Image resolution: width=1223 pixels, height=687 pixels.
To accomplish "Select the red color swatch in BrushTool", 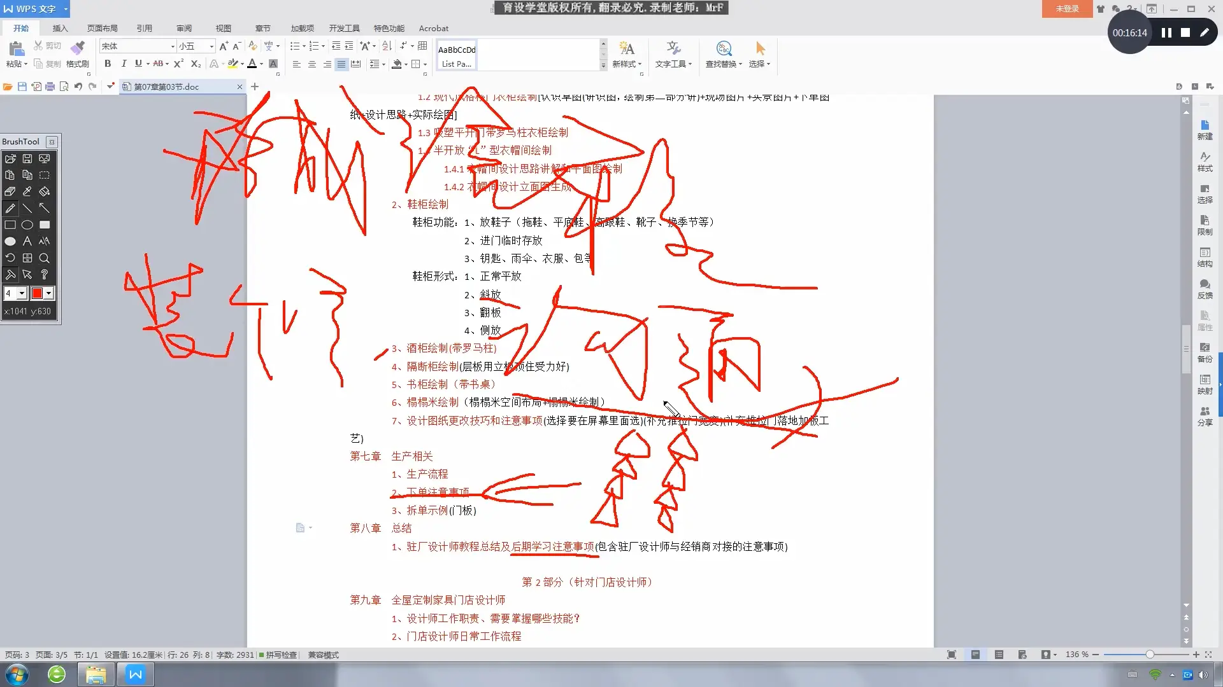I will point(38,293).
